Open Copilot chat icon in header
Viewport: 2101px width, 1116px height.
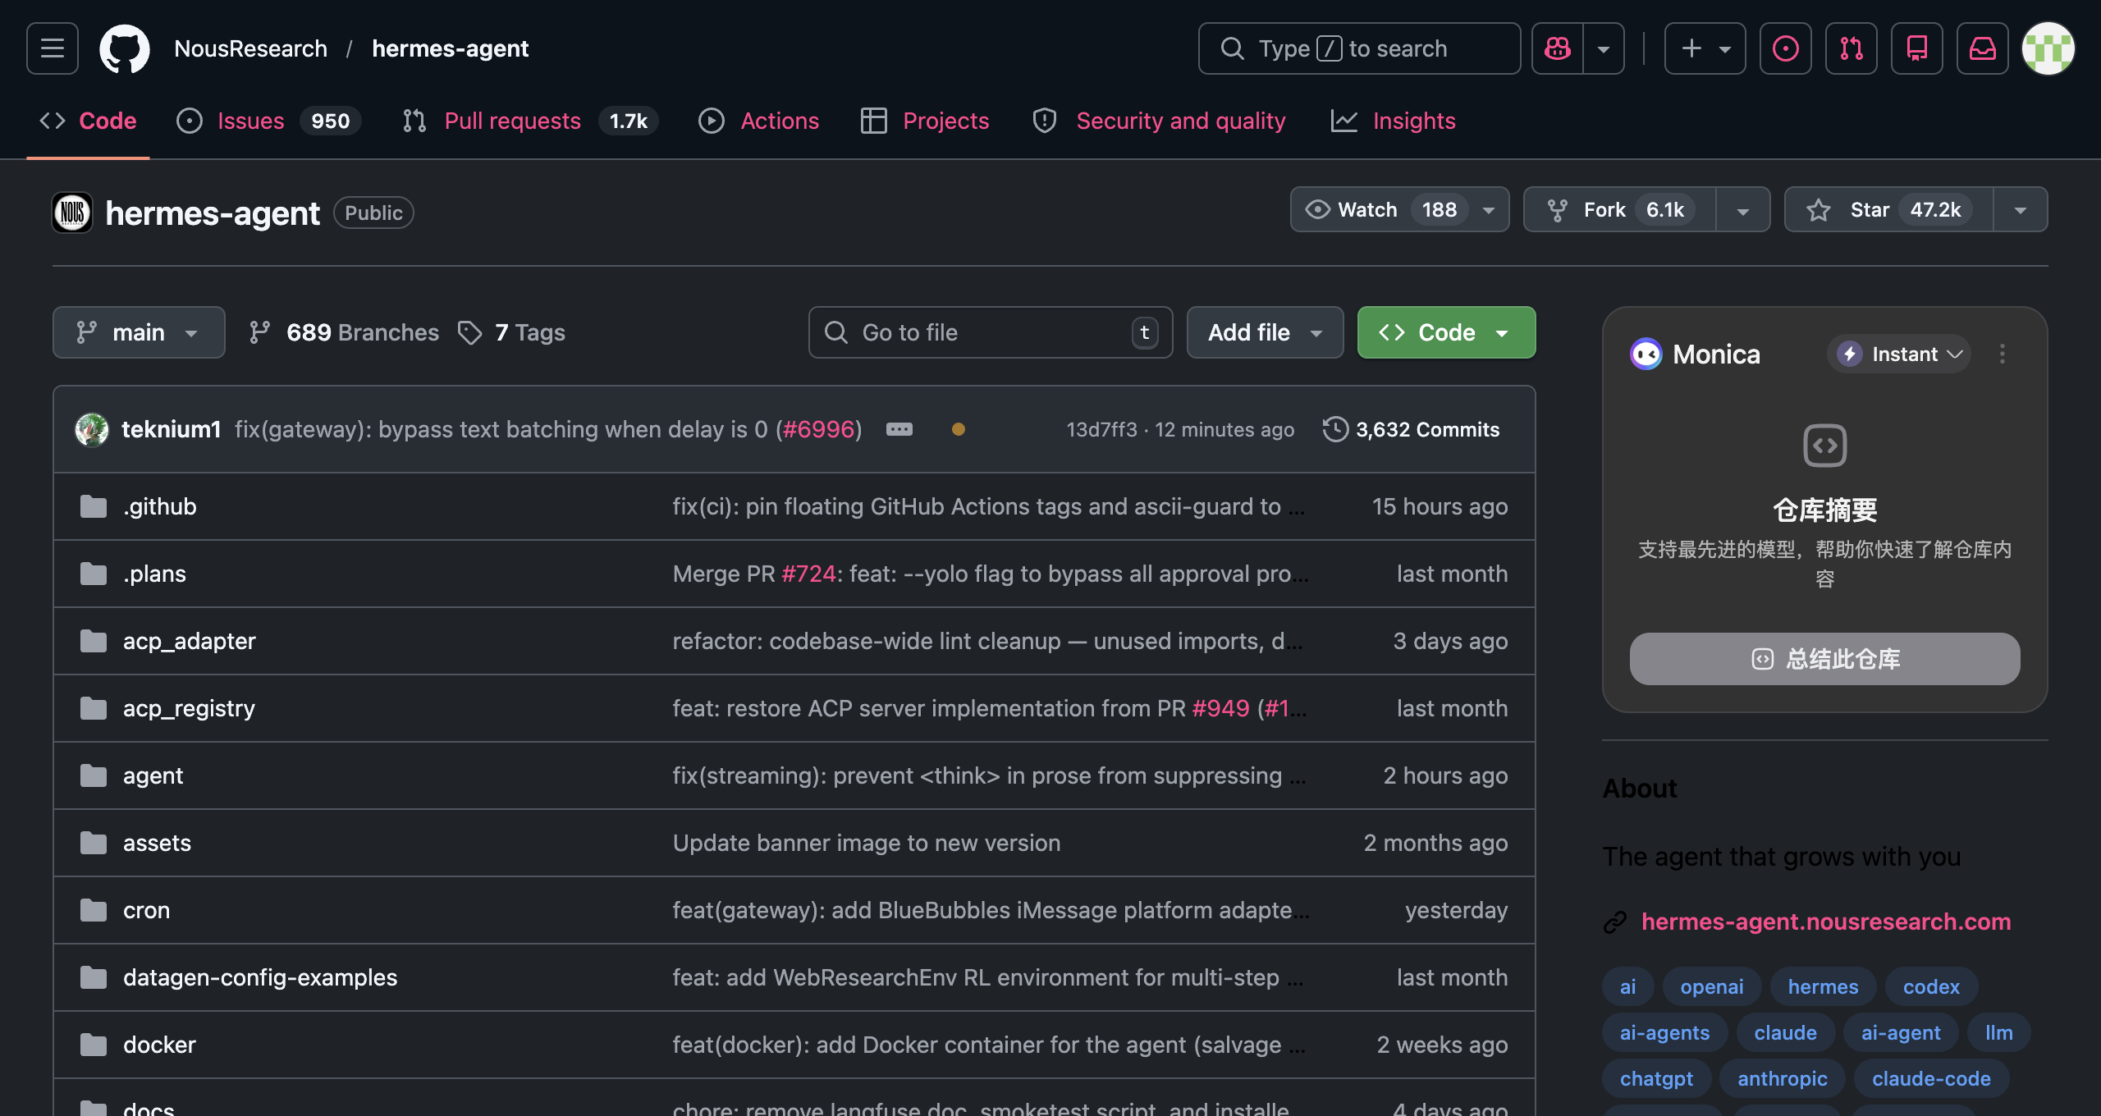pos(1557,48)
